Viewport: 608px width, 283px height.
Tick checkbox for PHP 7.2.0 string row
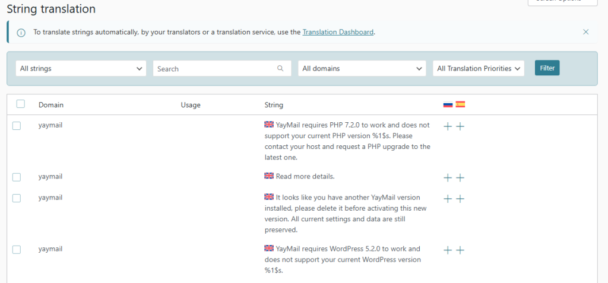[x=16, y=126]
